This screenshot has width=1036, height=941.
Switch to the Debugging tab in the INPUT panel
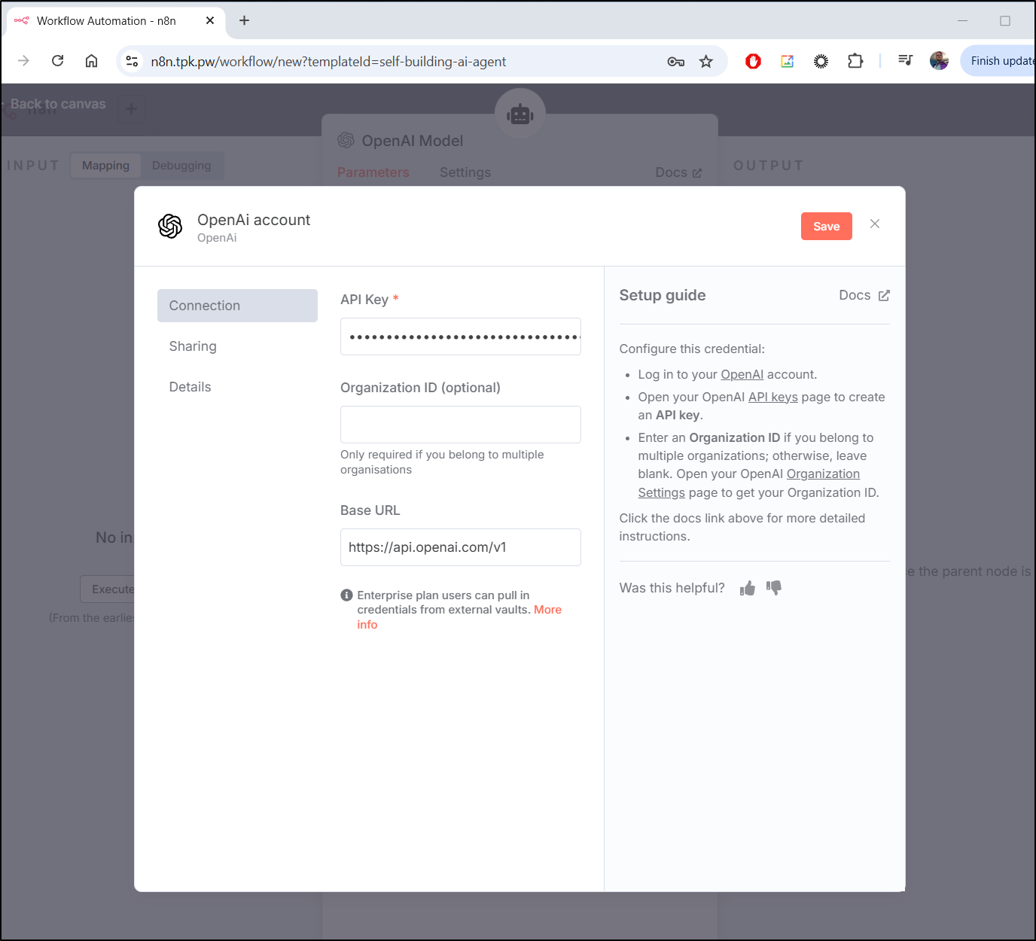181,166
